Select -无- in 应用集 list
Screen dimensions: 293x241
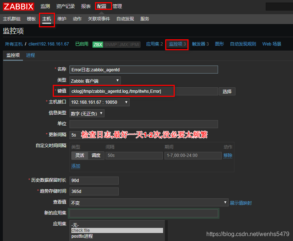(x=117, y=225)
